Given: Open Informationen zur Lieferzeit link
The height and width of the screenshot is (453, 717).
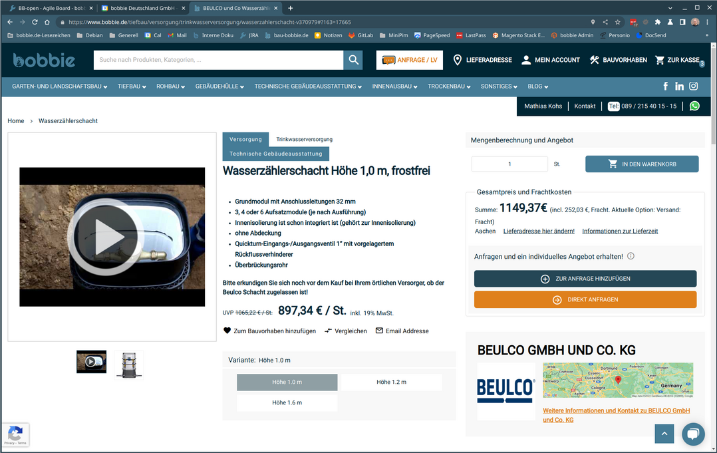Looking at the screenshot, I should point(620,231).
